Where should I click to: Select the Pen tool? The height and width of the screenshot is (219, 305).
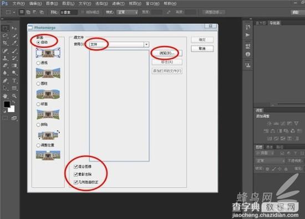pyautogui.click(x=5, y=81)
